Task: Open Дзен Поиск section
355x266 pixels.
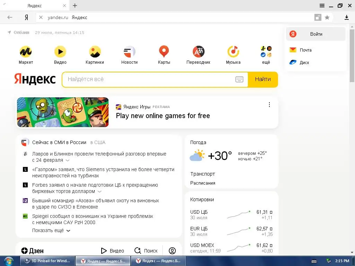Action: [146, 251]
